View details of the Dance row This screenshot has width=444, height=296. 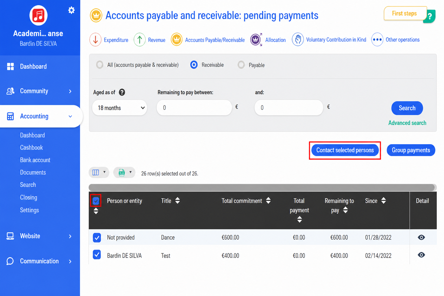coord(421,237)
